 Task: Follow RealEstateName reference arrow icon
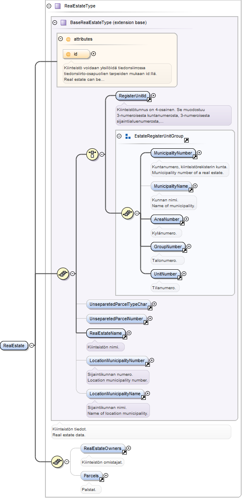coord(124,337)
